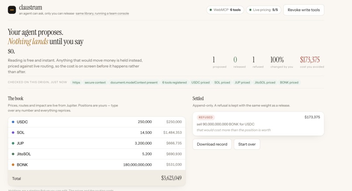
Task: Select the 6 tools registered chip
Action: [174, 82]
